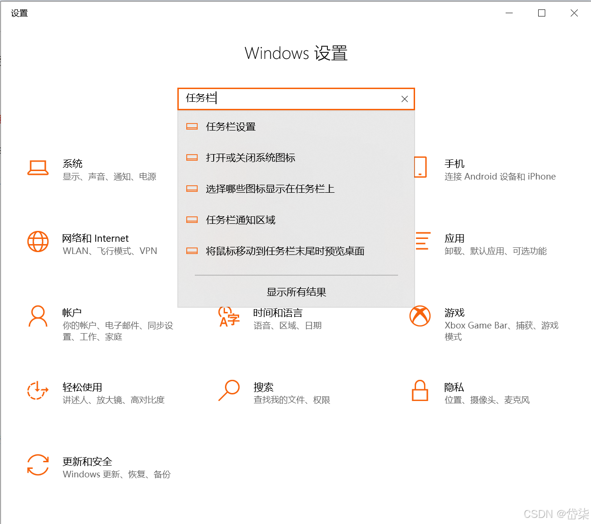Close the 设置 window
Screen dimensions: 591x524
coord(574,13)
